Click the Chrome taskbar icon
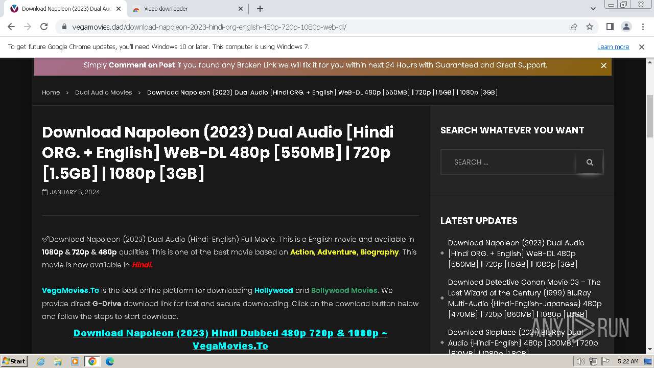The width and height of the screenshot is (654, 368). coord(92,361)
